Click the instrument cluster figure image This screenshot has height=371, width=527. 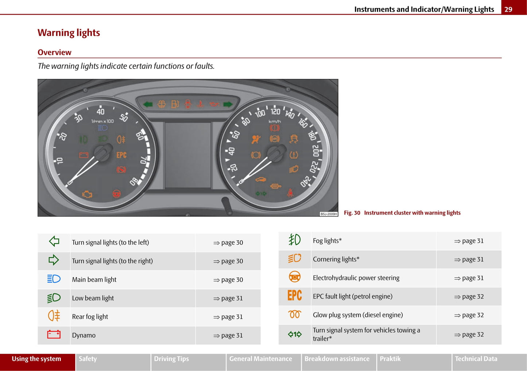click(x=188, y=148)
